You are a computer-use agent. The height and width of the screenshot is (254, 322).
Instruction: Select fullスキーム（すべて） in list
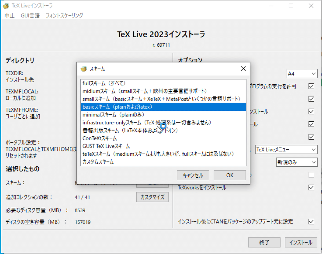click(163, 83)
